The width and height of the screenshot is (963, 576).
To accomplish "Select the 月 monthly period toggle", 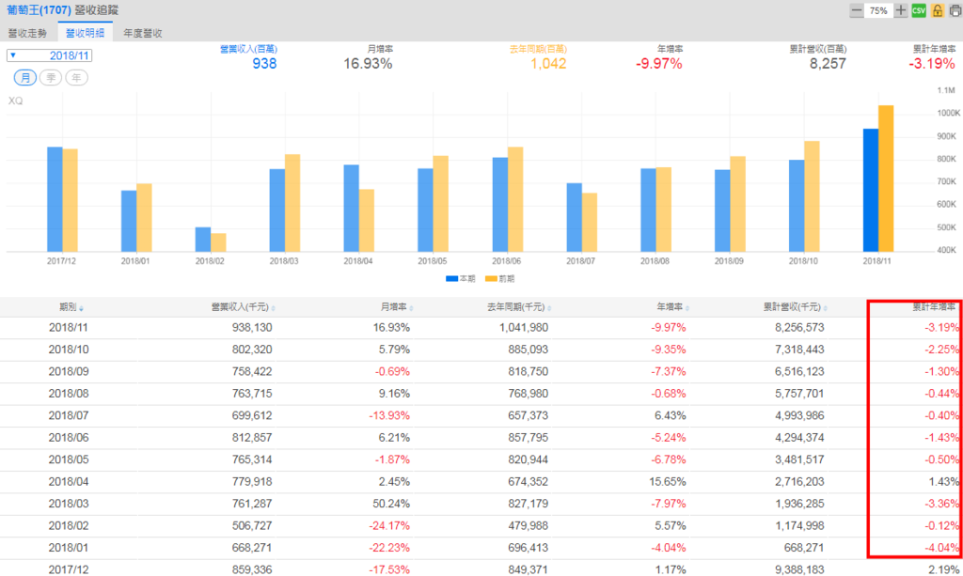I will [x=25, y=78].
